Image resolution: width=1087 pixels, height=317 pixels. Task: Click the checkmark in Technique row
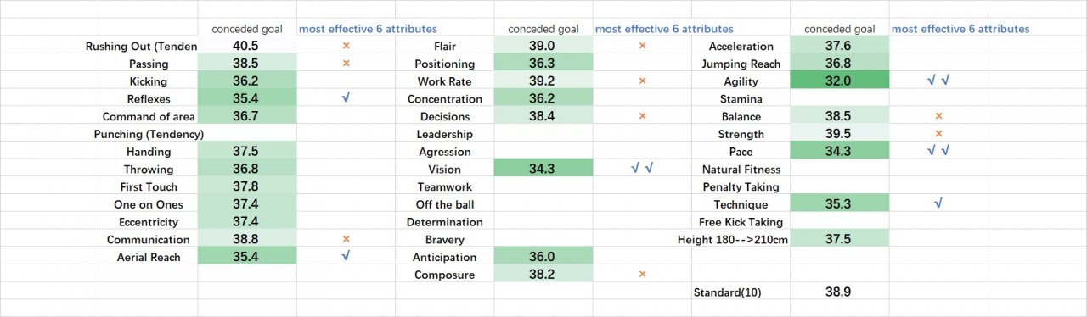tap(938, 204)
